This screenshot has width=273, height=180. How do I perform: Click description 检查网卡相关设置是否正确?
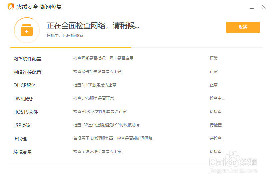pyautogui.click(x=97, y=72)
